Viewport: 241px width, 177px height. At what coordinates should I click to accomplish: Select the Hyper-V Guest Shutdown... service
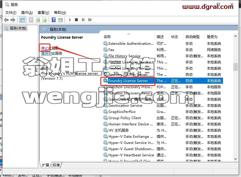pos(163,149)
